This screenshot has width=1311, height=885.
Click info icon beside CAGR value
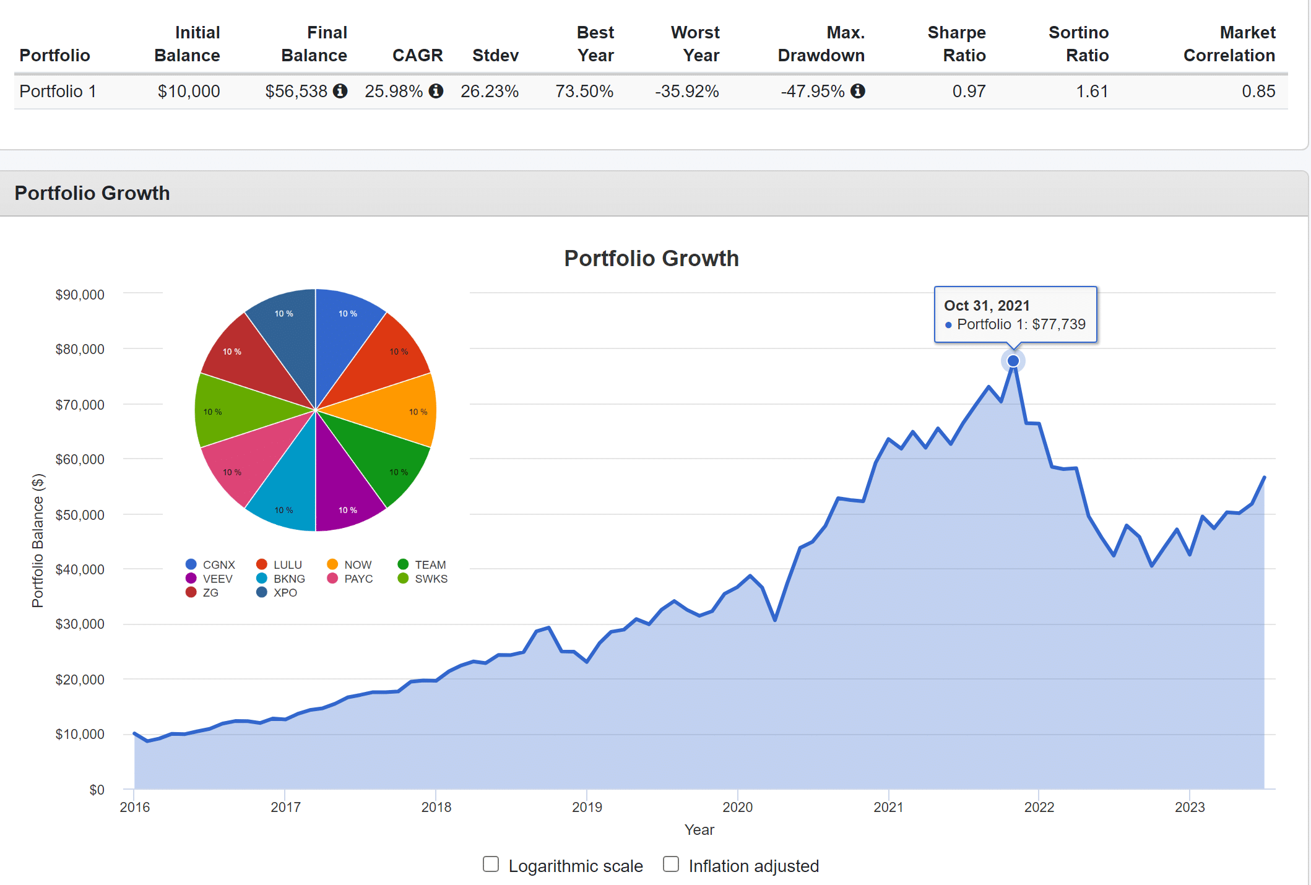[x=436, y=91]
